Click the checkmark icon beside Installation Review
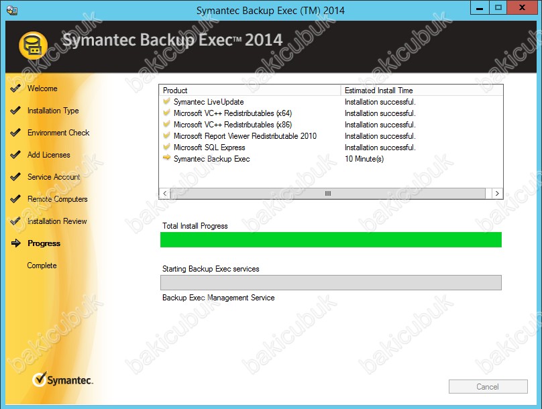The height and width of the screenshot is (409, 542). pyautogui.click(x=15, y=221)
